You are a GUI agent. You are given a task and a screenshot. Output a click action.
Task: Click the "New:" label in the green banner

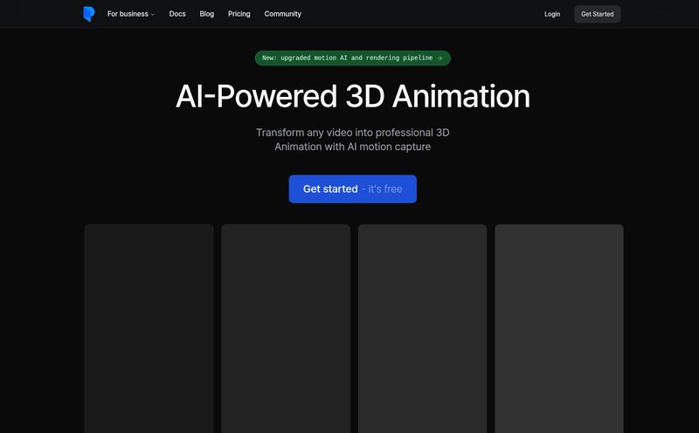(x=270, y=58)
